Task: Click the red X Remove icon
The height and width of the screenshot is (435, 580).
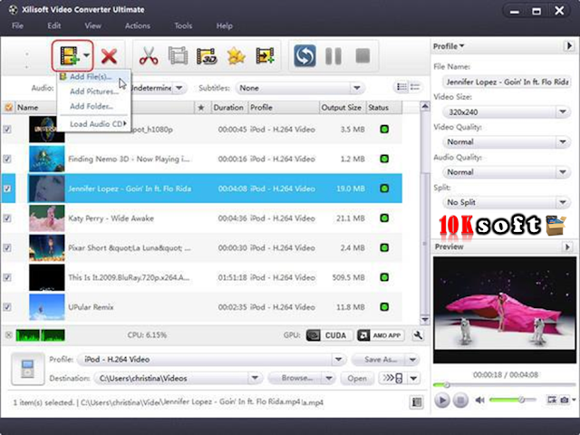Action: pos(109,56)
